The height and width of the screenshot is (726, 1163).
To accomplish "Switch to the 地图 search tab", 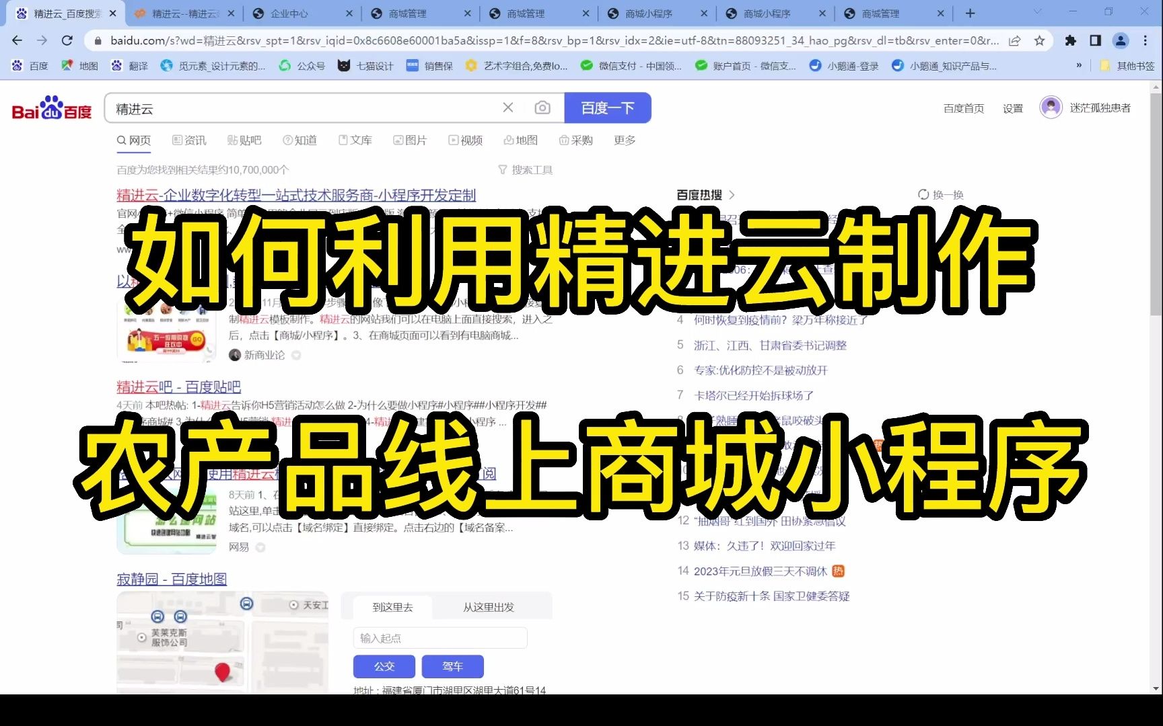I will click(521, 140).
